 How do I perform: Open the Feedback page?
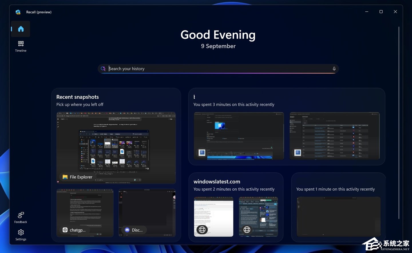tap(21, 218)
